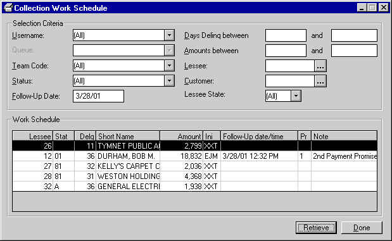Click the Done button
The image size is (392, 241).
(362, 228)
